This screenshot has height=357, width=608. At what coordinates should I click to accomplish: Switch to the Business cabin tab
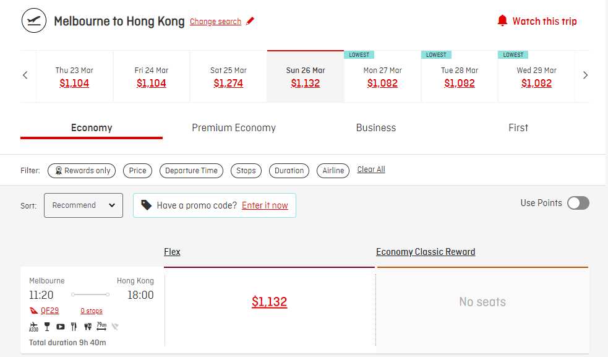coord(376,128)
